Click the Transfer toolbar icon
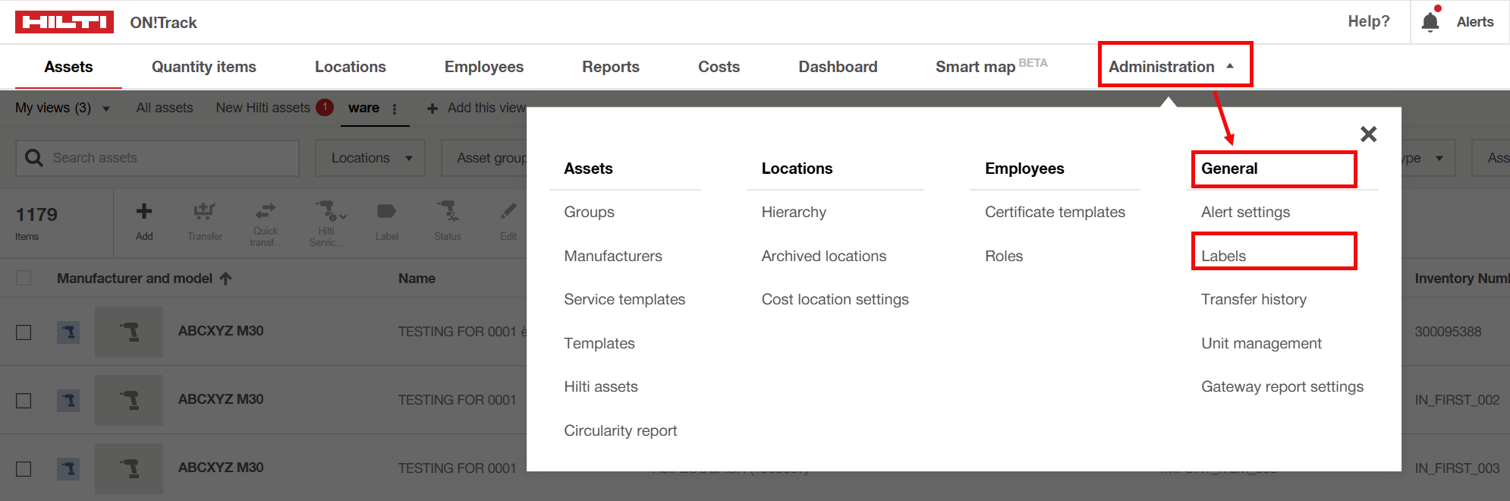Image resolution: width=1510 pixels, height=501 pixels. coord(204,212)
